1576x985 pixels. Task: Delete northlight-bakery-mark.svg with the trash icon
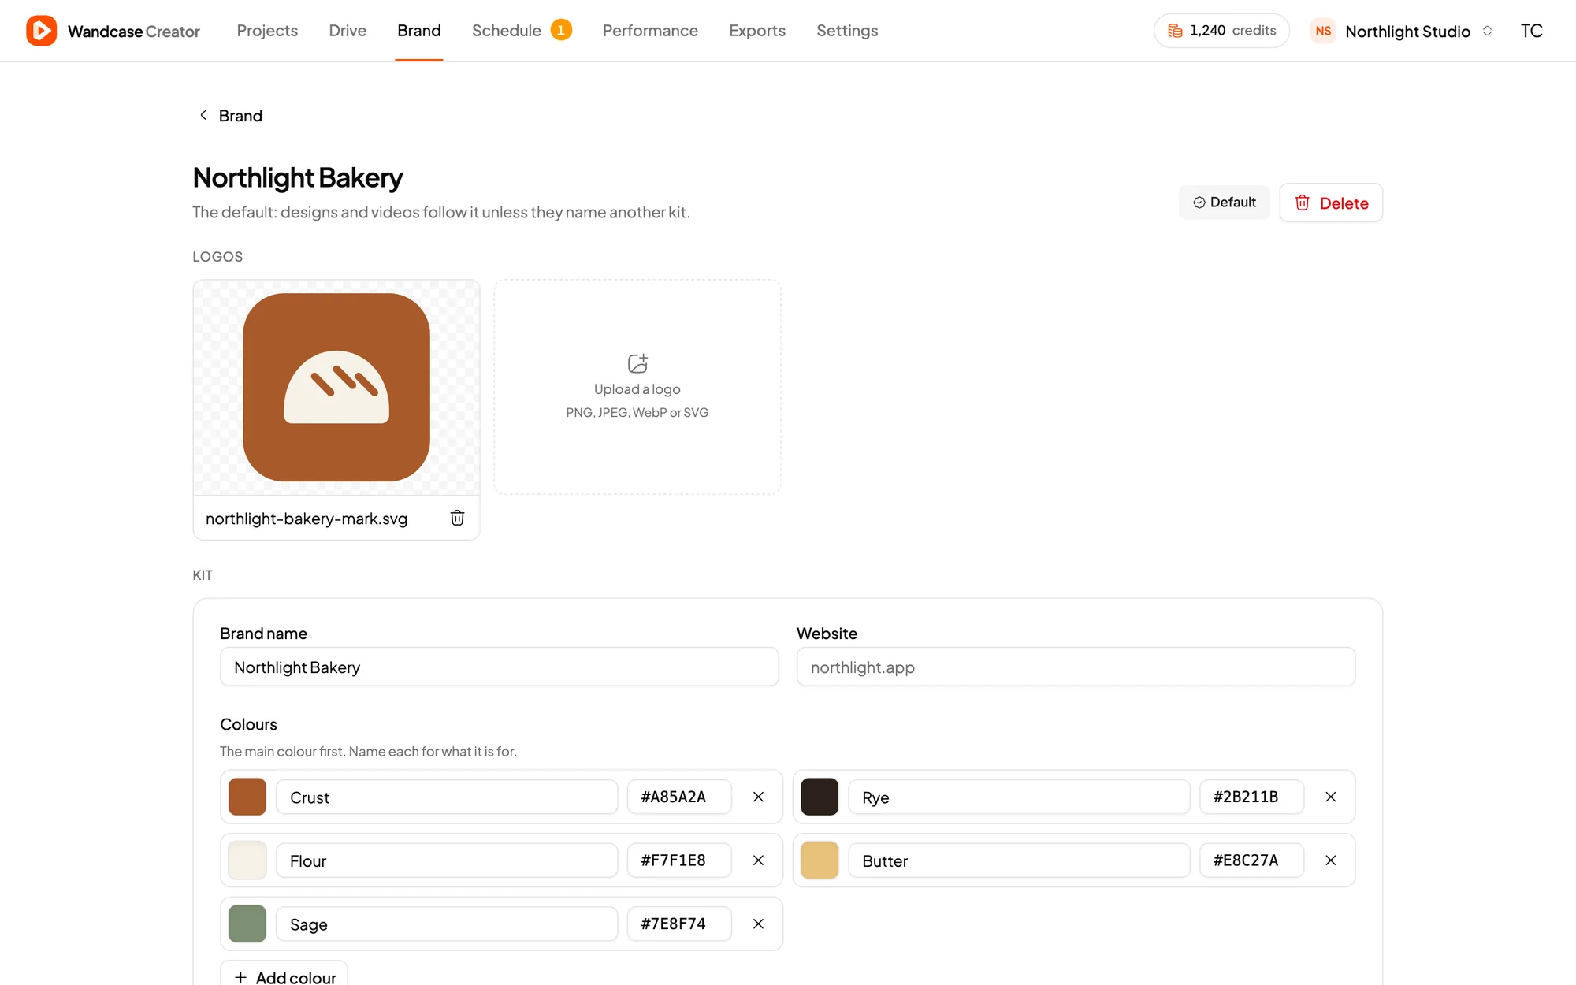457,518
